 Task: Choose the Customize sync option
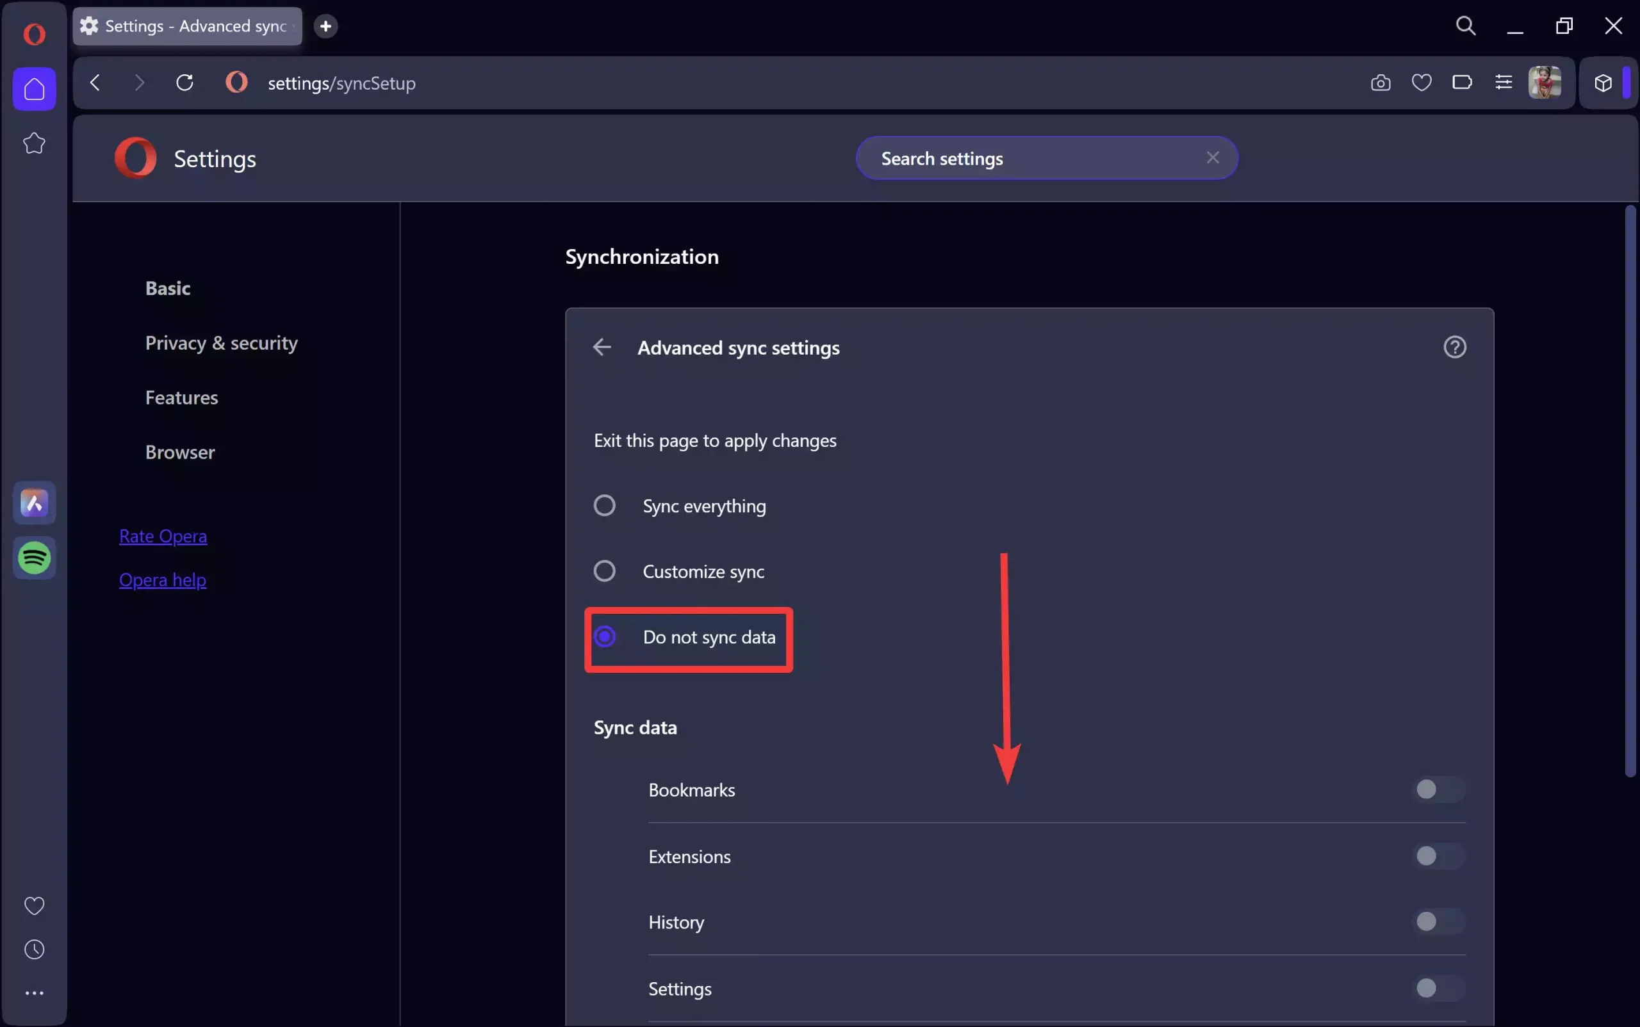point(603,571)
